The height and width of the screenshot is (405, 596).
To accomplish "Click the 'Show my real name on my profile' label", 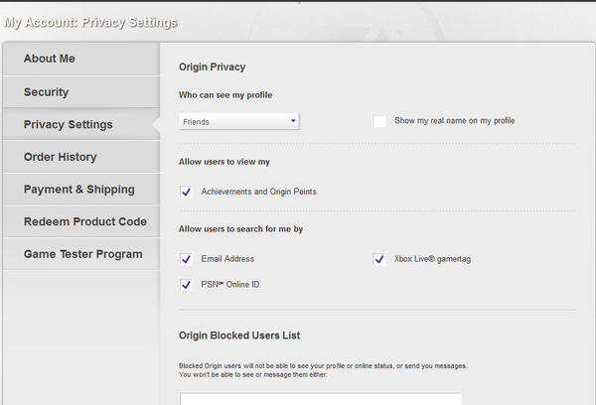I will point(454,121).
